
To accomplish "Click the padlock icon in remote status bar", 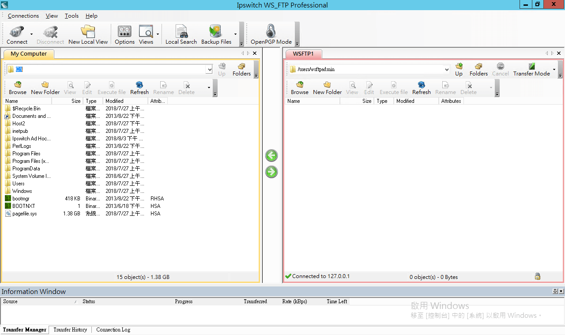I will click(538, 276).
